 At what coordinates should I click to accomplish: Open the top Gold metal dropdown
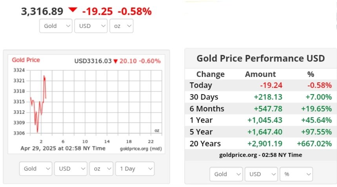pos(56,26)
